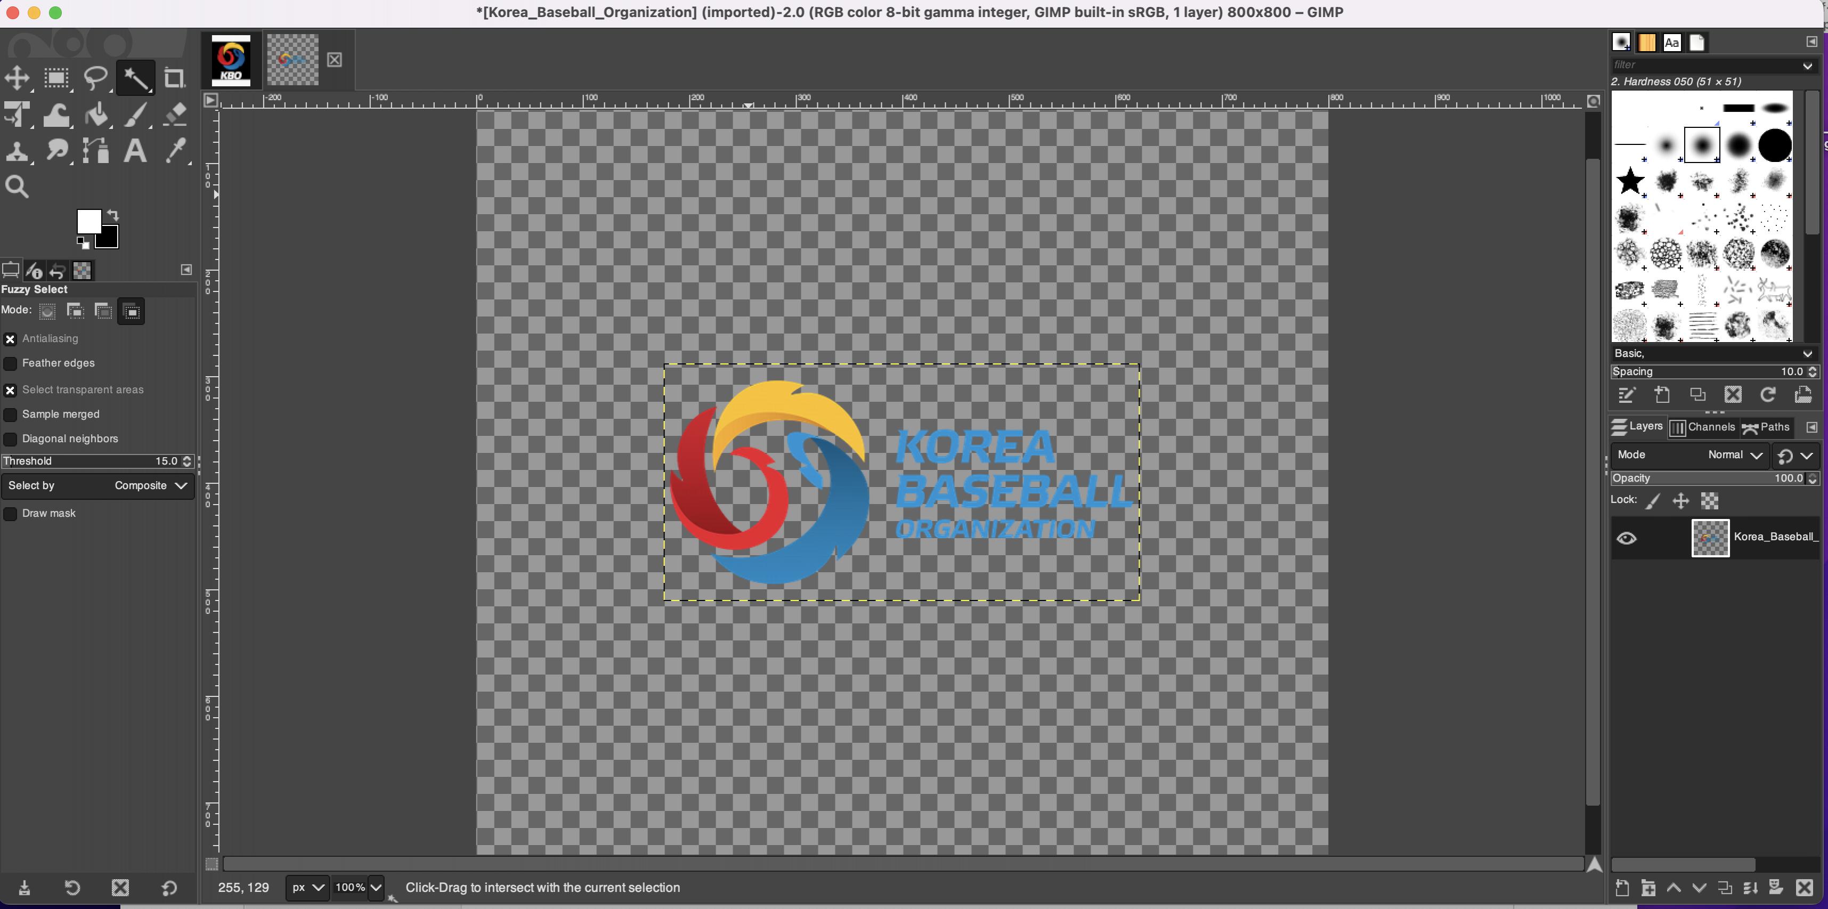This screenshot has width=1828, height=909.
Task: Select the Paintbrush tool
Action: [x=135, y=114]
